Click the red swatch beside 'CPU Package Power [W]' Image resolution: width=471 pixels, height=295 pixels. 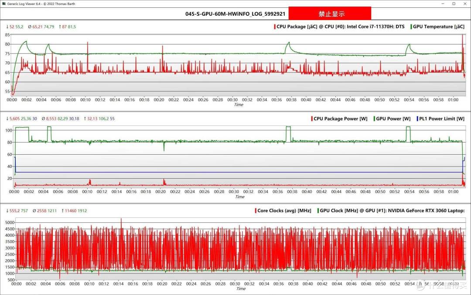point(312,119)
